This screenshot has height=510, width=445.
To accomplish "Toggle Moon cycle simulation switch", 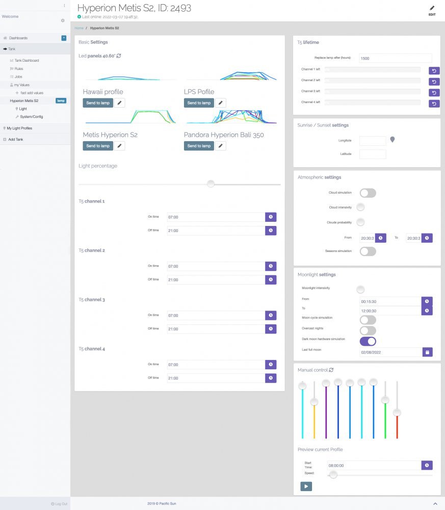I will 368,320.
